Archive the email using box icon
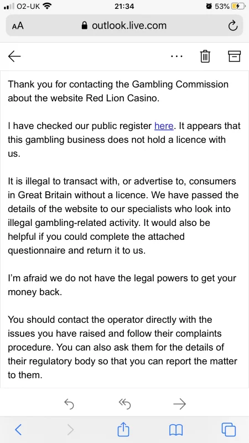 (234, 56)
